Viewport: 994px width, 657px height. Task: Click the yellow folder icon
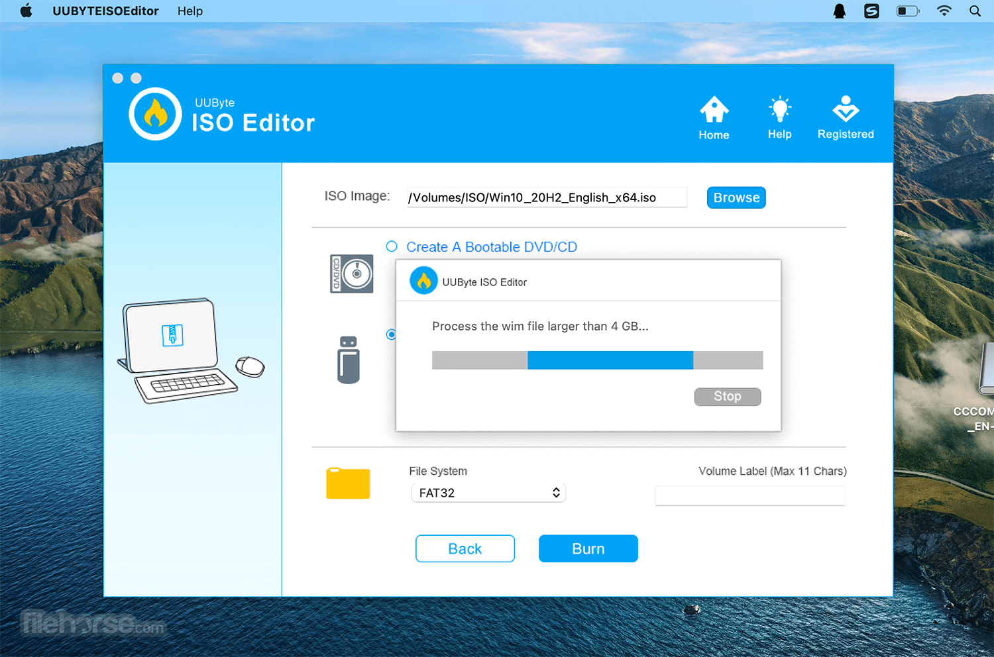(348, 483)
